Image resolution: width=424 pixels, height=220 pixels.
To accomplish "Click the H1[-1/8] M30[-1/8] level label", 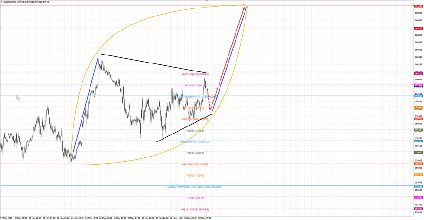I will pos(195,198).
